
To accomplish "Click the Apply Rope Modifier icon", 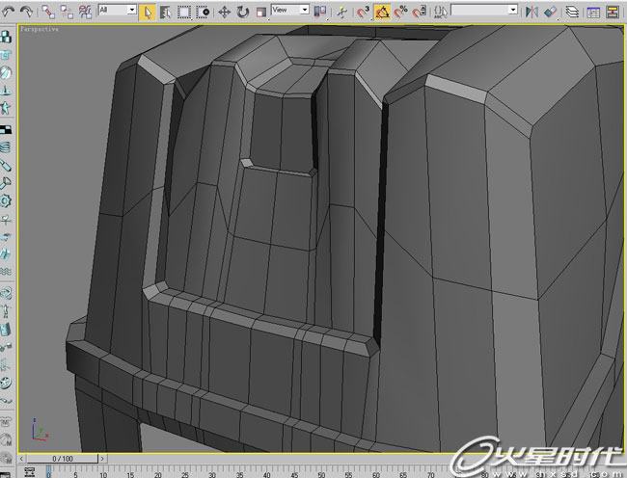I will tap(6, 458).
